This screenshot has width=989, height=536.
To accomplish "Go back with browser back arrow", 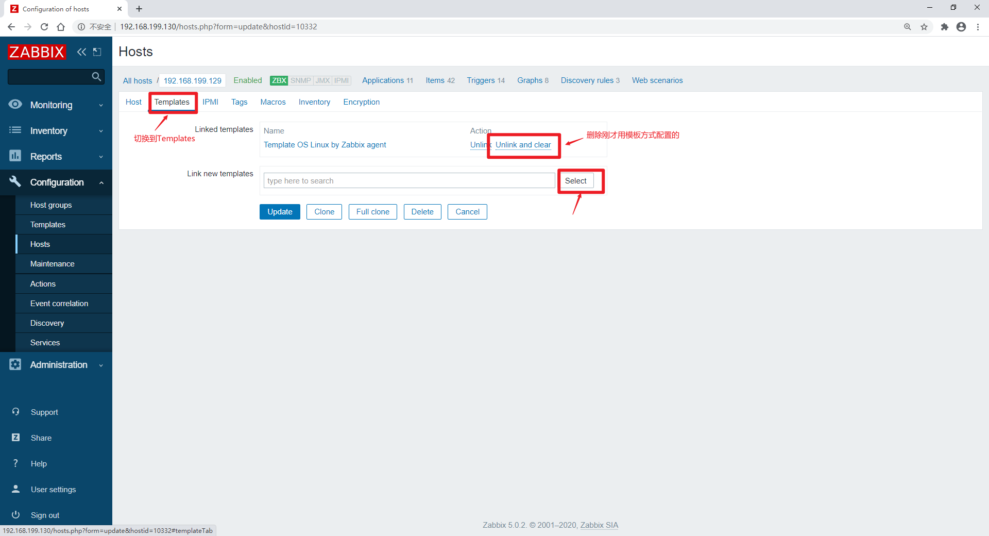I will [x=11, y=27].
